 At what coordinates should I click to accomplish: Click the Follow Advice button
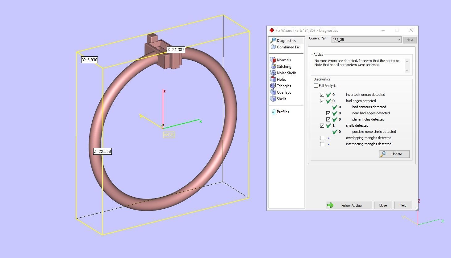click(x=349, y=206)
